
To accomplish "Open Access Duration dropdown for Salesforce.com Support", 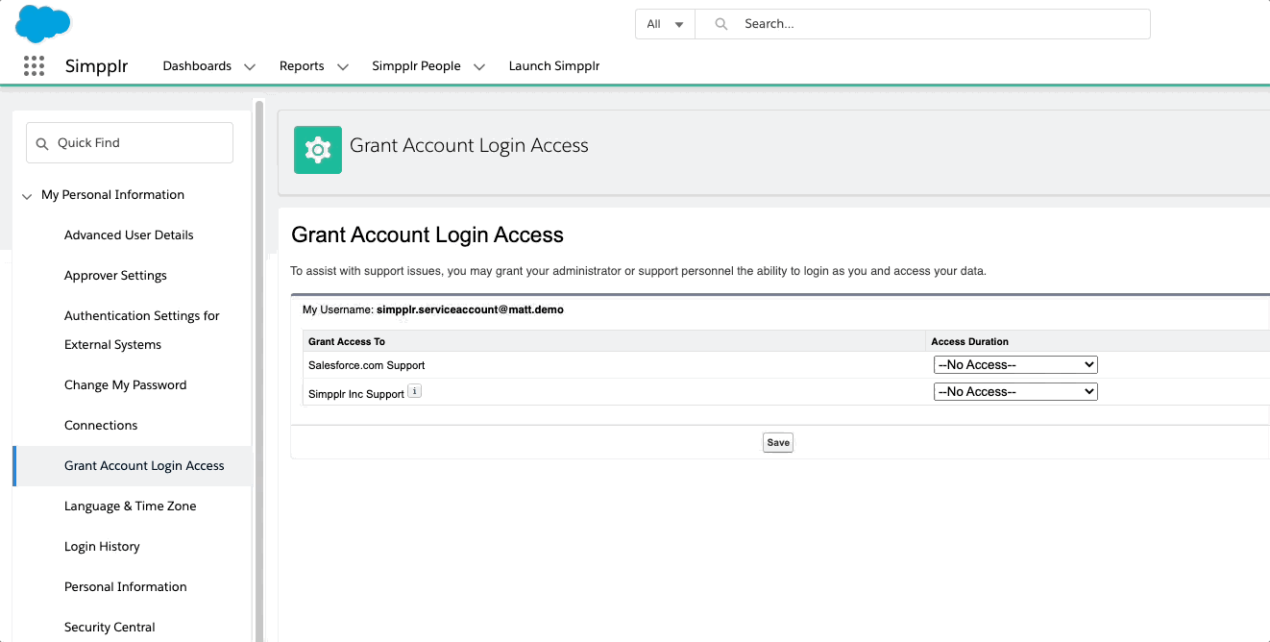I will click(1015, 365).
